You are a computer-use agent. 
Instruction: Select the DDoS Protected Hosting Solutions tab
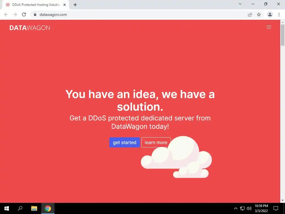pos(36,5)
